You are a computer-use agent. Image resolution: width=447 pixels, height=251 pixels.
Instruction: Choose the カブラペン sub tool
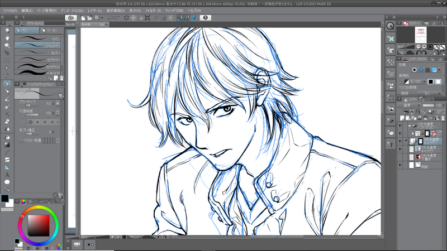pyautogui.click(x=37, y=60)
